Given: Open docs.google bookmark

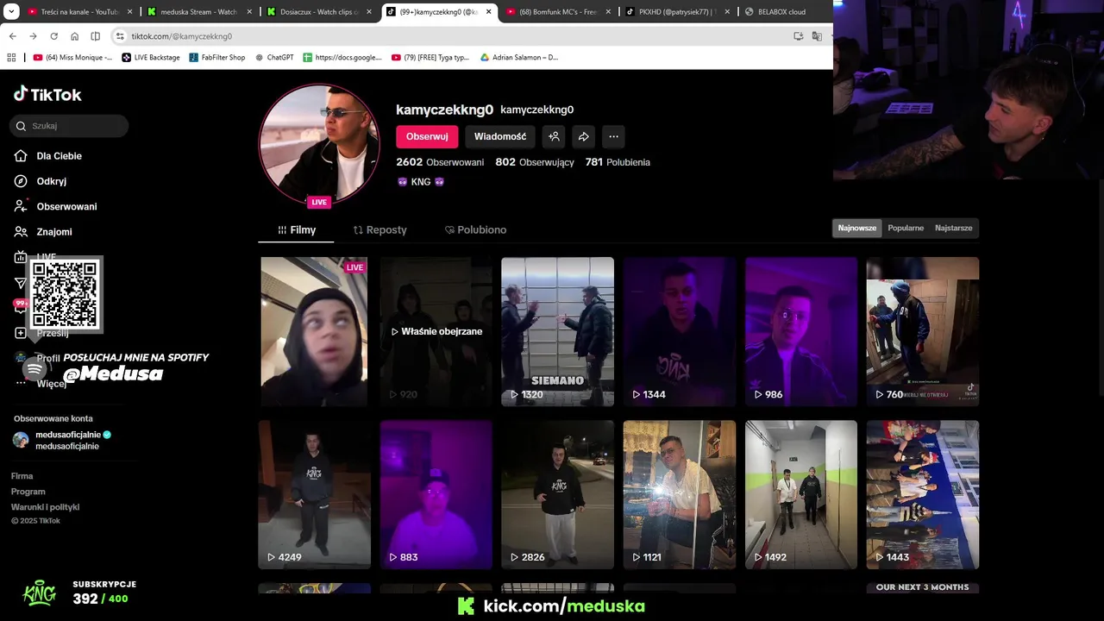Looking at the screenshot, I should (342, 58).
